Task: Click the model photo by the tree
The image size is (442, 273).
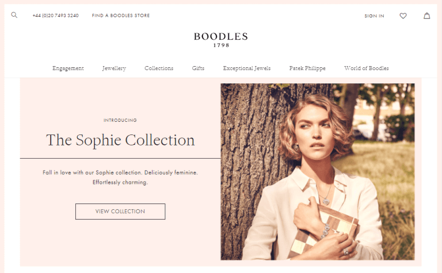Action: pos(318,172)
